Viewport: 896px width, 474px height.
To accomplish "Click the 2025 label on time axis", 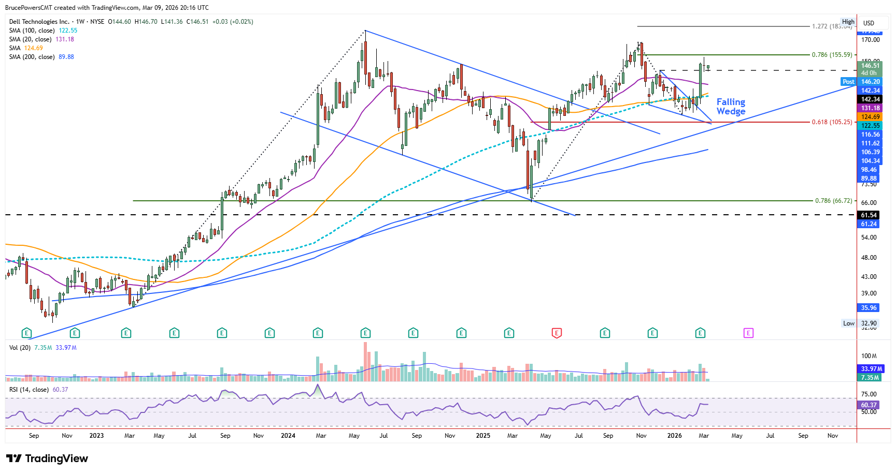I will pos(483,436).
